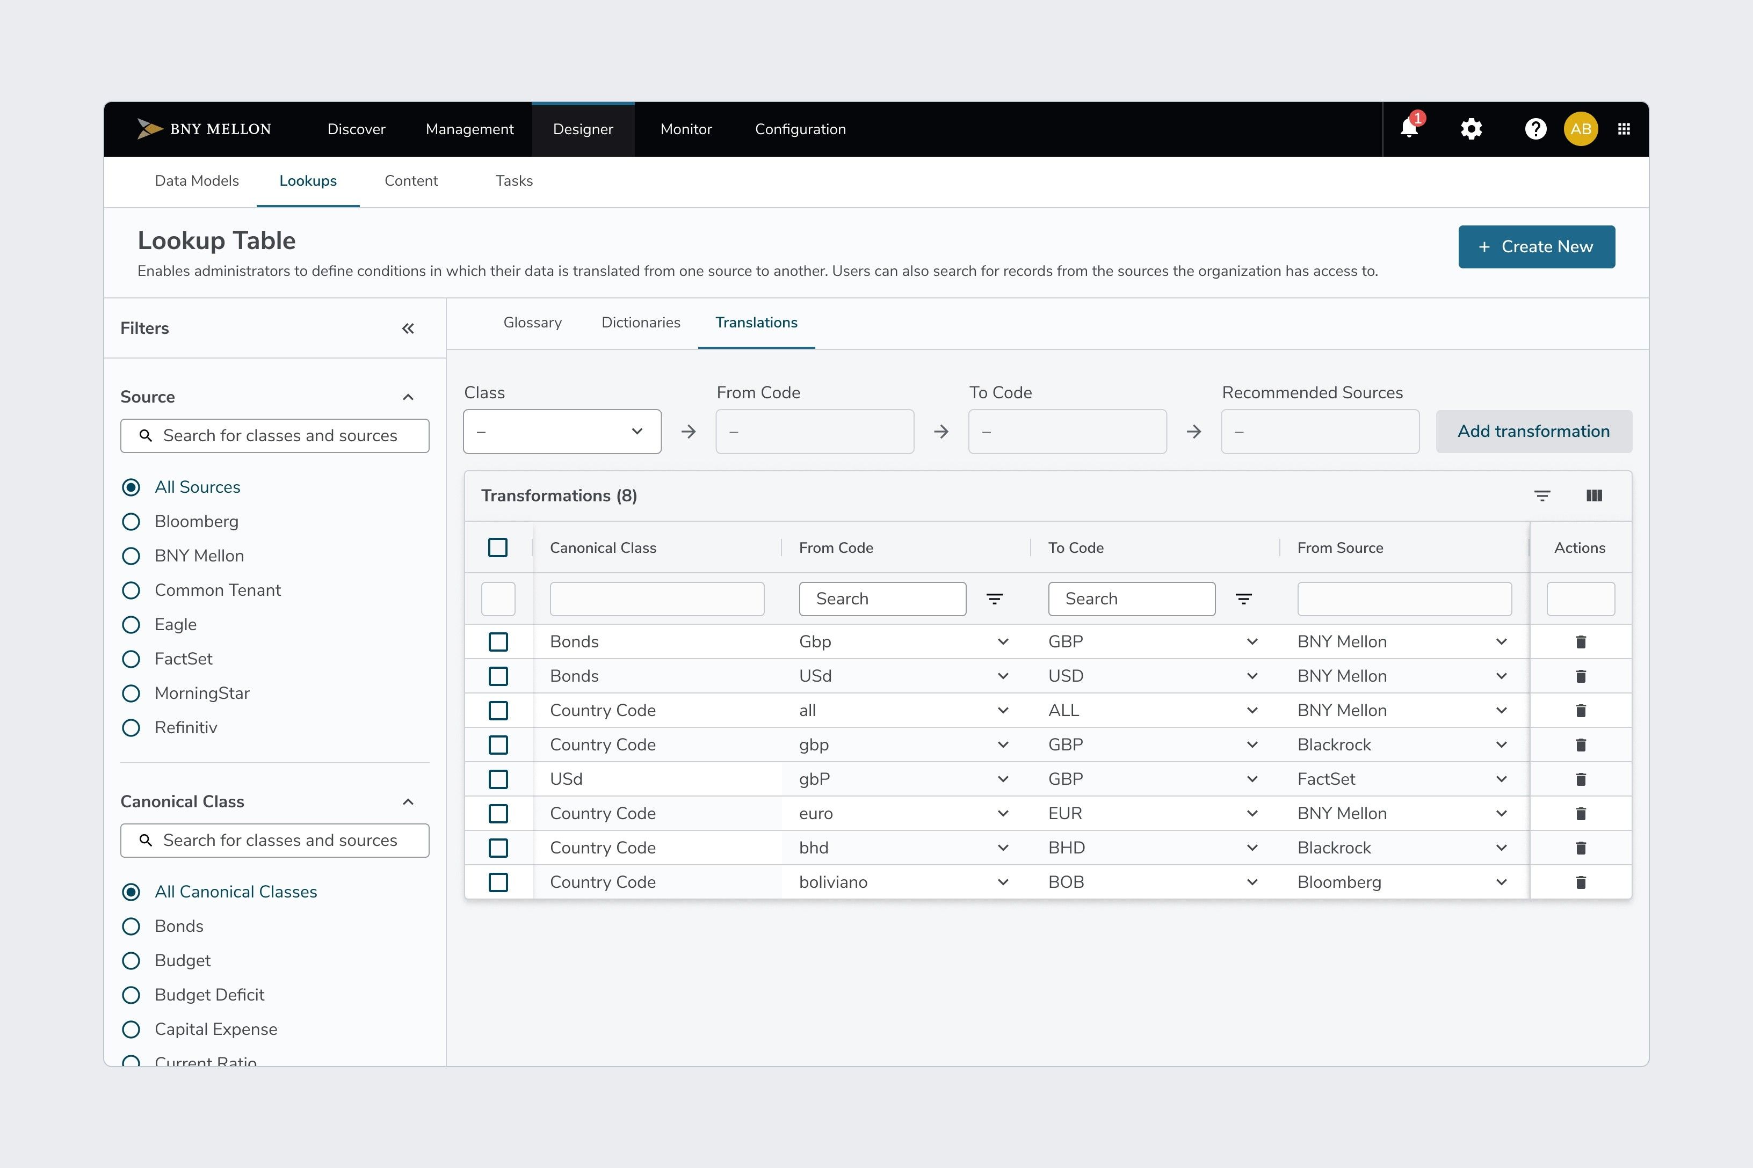This screenshot has height=1168, width=1753.
Task: Delete the Country Code euro row
Action: coord(1581,813)
